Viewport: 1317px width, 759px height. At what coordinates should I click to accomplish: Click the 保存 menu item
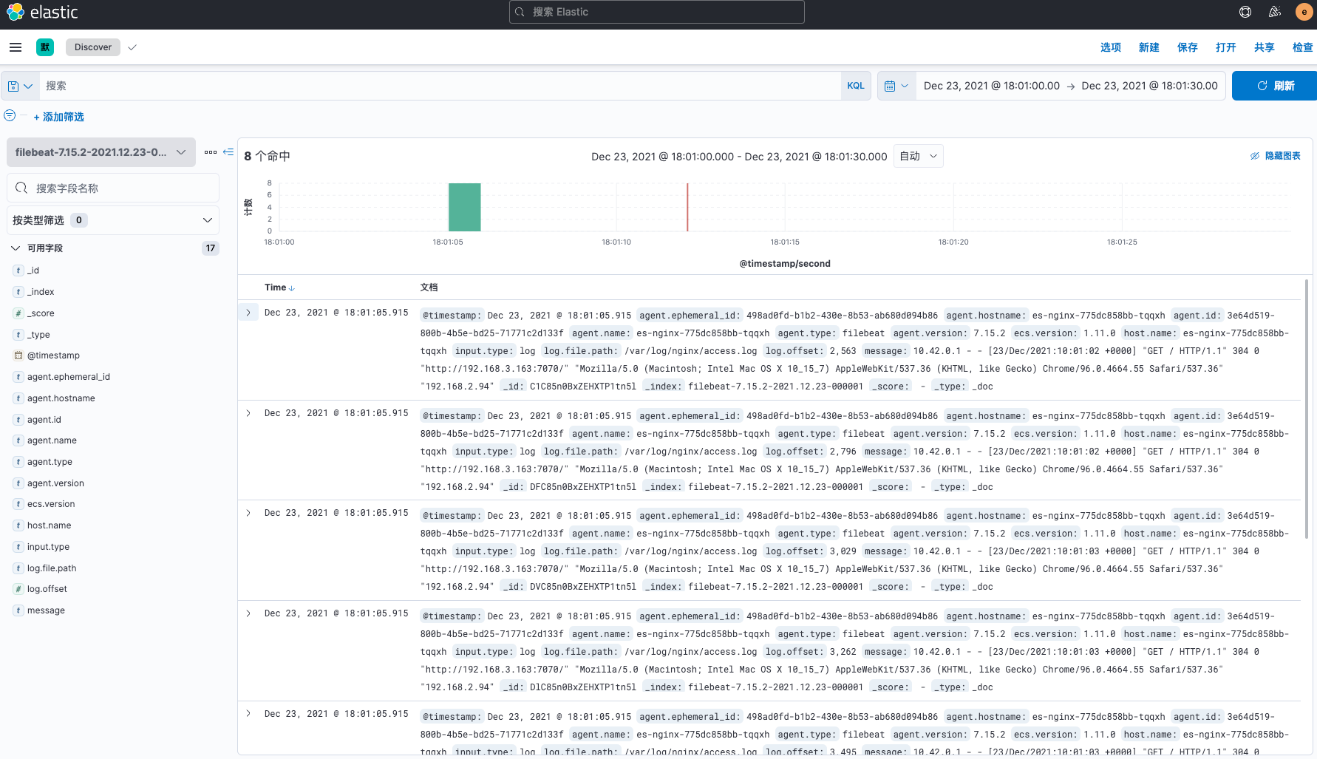click(x=1187, y=47)
